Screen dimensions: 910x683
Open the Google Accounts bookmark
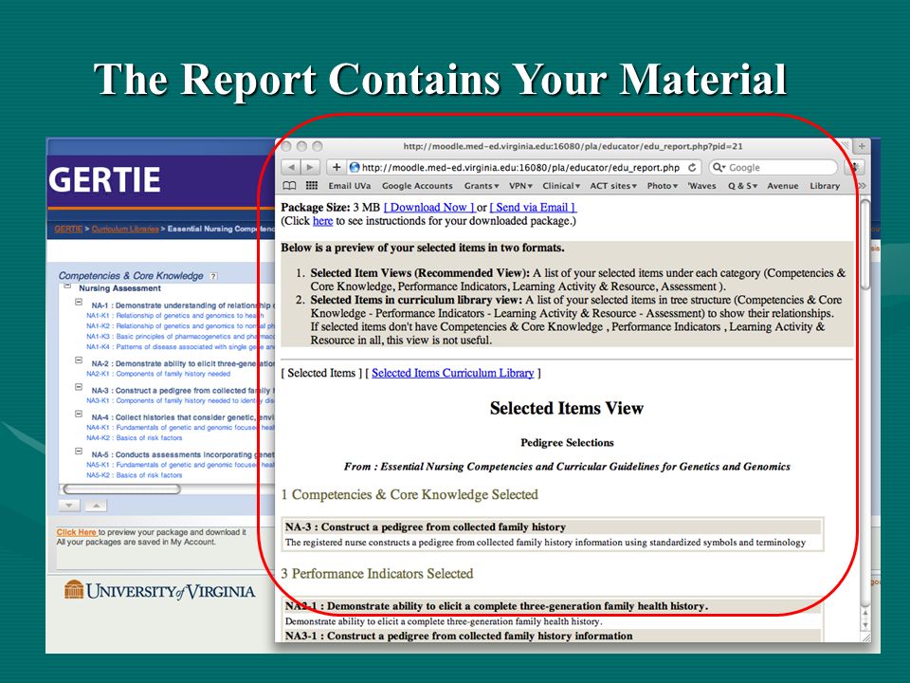417,186
